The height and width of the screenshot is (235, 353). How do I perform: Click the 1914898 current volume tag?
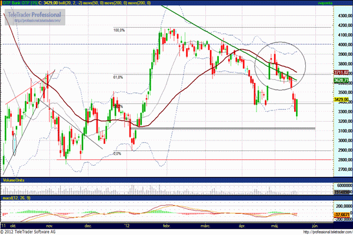tap(341, 192)
